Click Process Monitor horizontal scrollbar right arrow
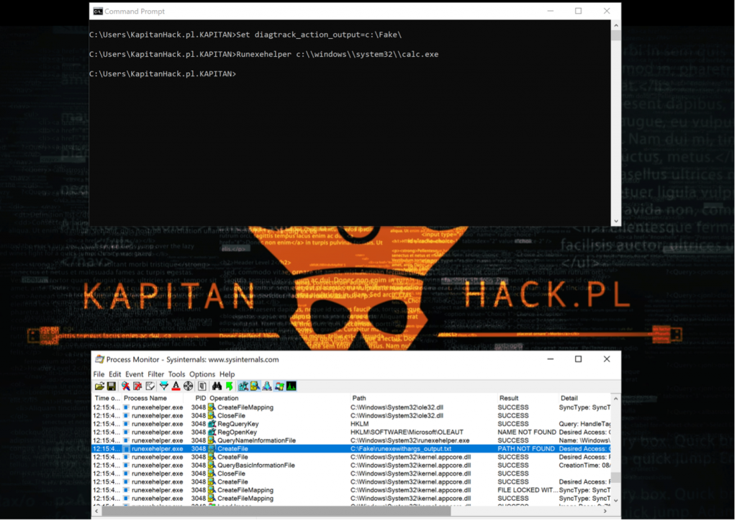The image size is (737, 521). (x=605, y=511)
